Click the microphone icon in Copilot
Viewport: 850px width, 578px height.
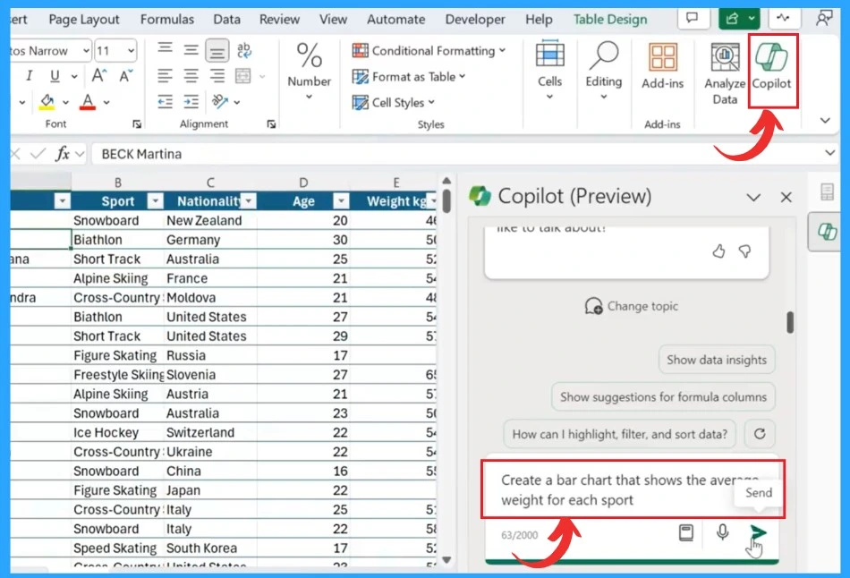tap(723, 533)
